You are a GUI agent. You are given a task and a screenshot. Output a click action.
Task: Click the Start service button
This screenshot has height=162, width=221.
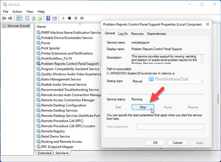click(118, 107)
